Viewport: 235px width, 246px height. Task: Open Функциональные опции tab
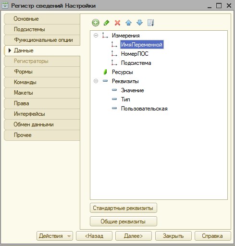[x=42, y=40]
